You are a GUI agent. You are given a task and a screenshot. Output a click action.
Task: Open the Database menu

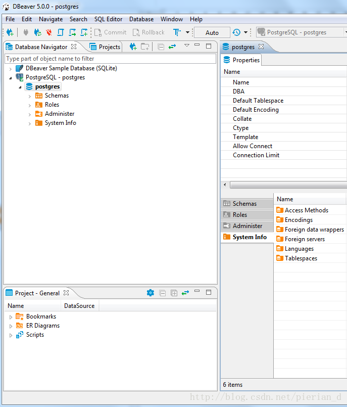(x=141, y=19)
